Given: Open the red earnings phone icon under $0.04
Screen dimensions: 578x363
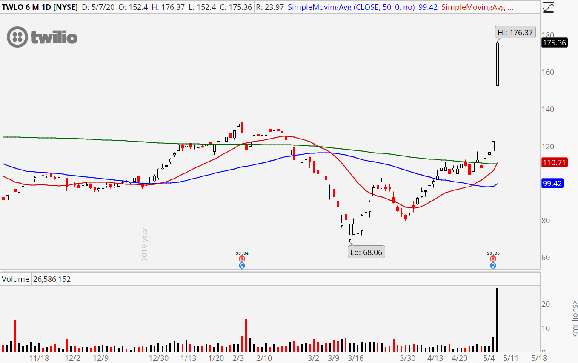Looking at the screenshot, I should (242, 258).
